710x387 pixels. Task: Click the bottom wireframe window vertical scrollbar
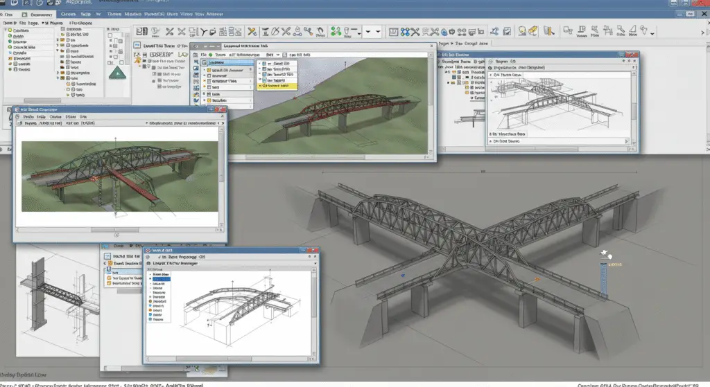click(x=314, y=311)
